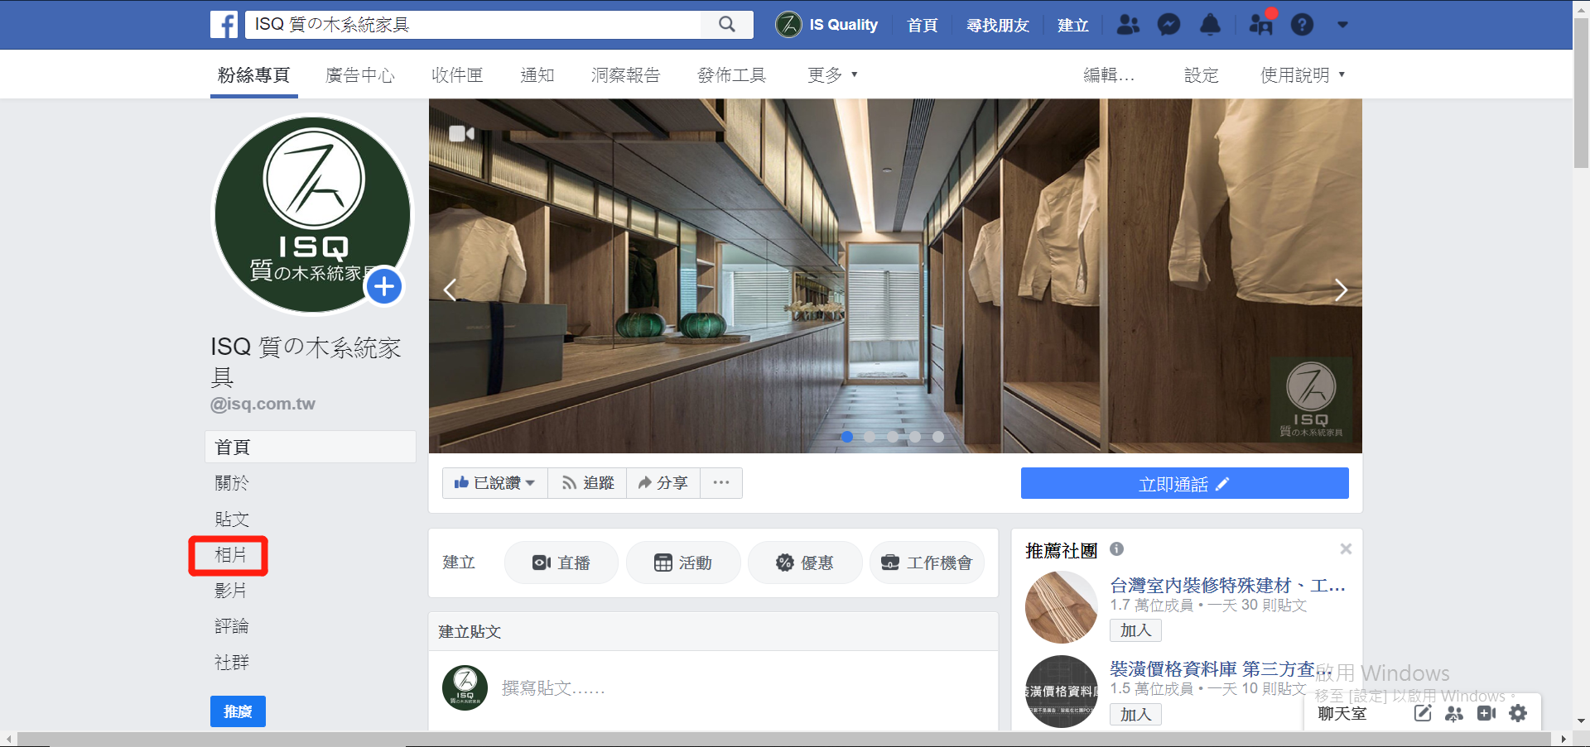
Task: Open the 廣告中心 tab
Action: pos(360,74)
